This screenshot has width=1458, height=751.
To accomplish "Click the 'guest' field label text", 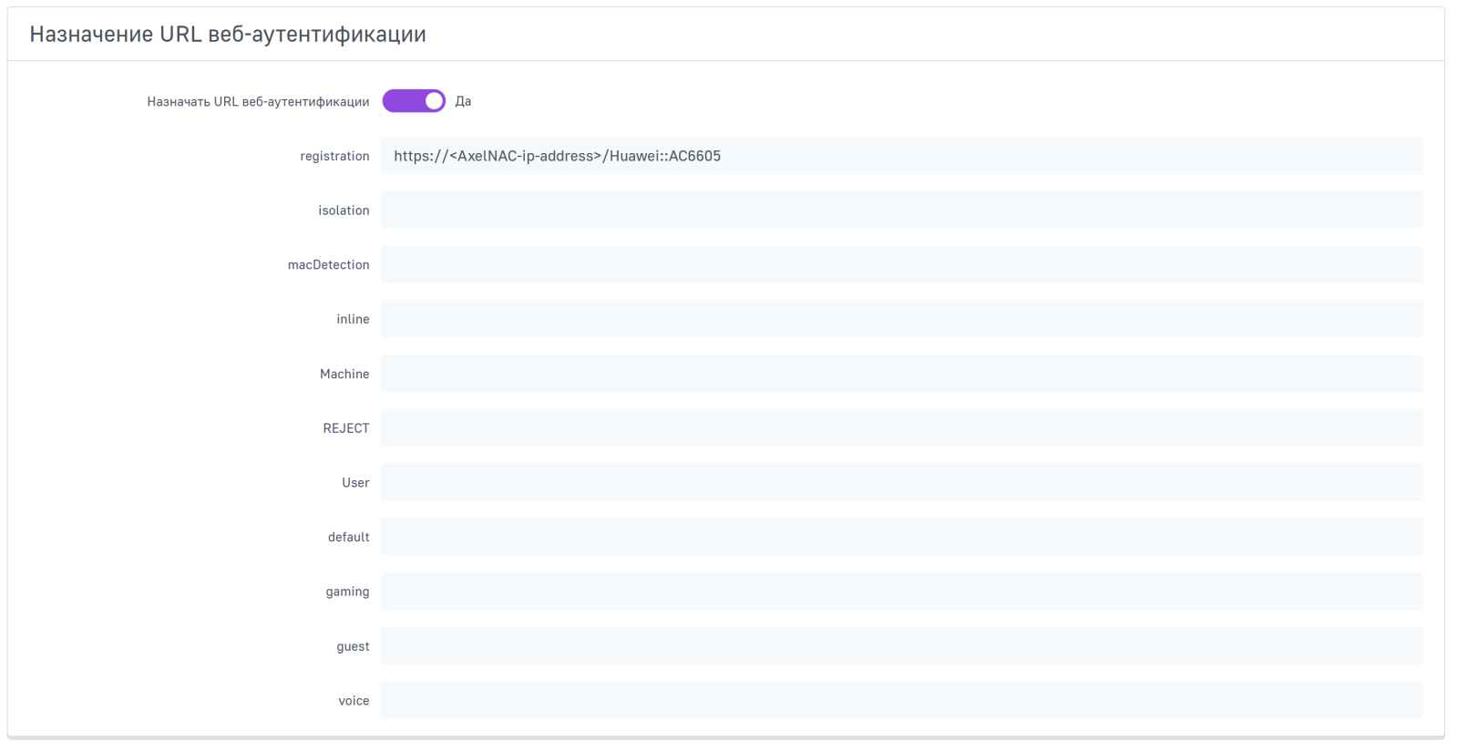I will click(x=353, y=646).
